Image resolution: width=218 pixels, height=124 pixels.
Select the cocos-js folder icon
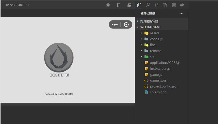pos(146,39)
